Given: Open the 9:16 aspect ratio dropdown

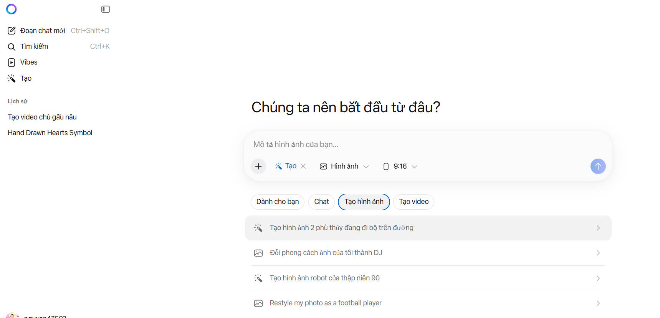Looking at the screenshot, I should click(400, 166).
